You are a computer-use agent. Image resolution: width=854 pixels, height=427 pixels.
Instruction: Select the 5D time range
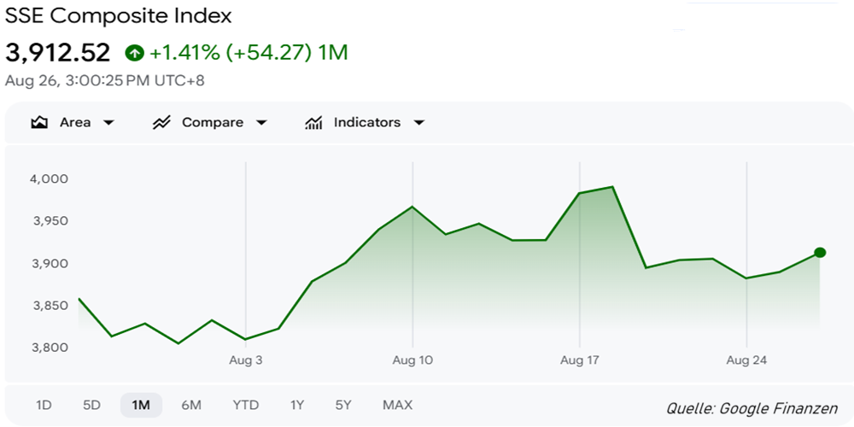(92, 405)
